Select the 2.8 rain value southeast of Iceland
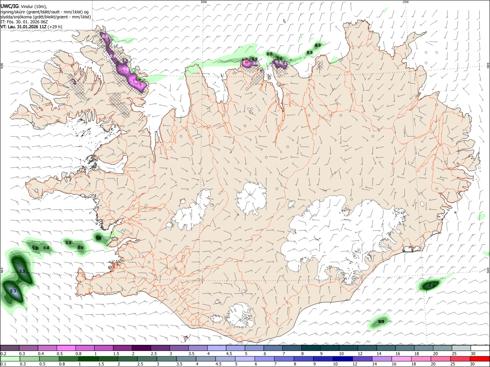Image resolution: width=490 pixels, height=367 pixels. (x=432, y=285)
